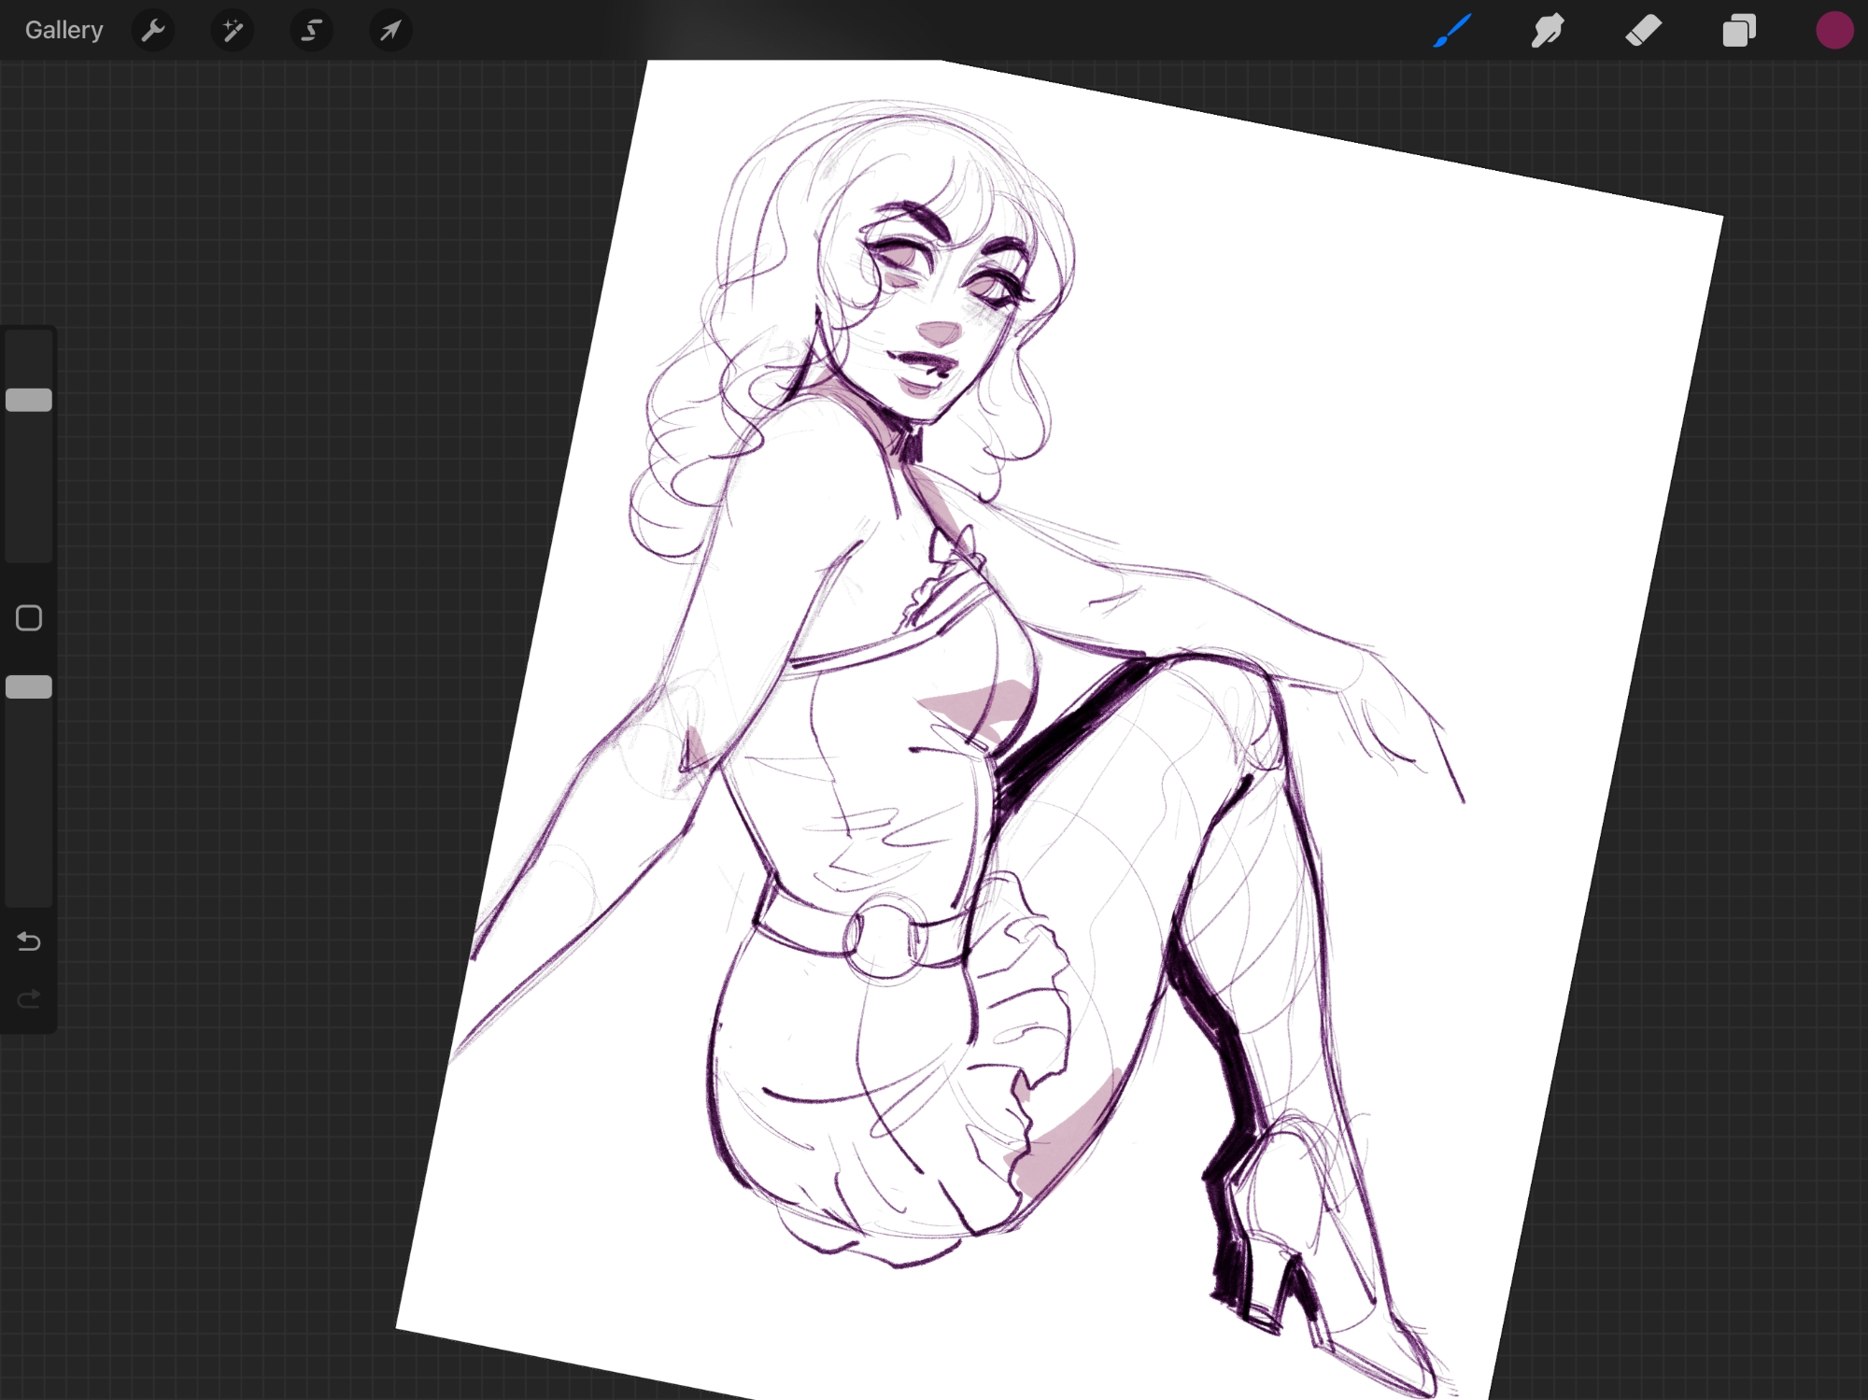
Task: Open the Adjustments magic wand menu
Action: [233, 31]
